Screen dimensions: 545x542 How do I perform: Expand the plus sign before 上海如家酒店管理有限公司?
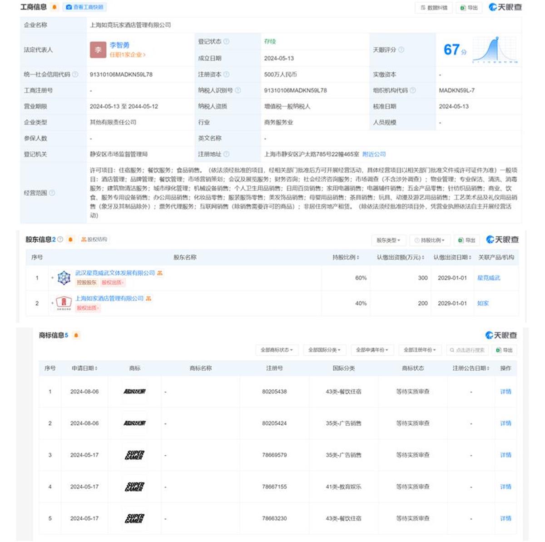[53, 303]
